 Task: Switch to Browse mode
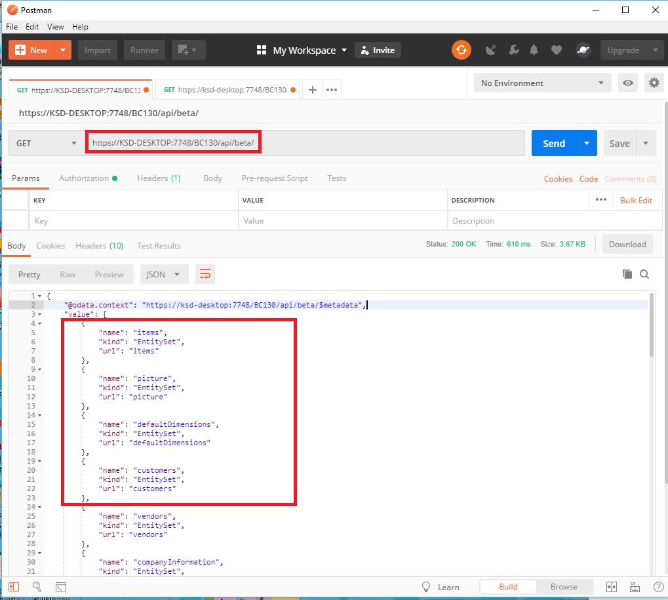(x=564, y=587)
